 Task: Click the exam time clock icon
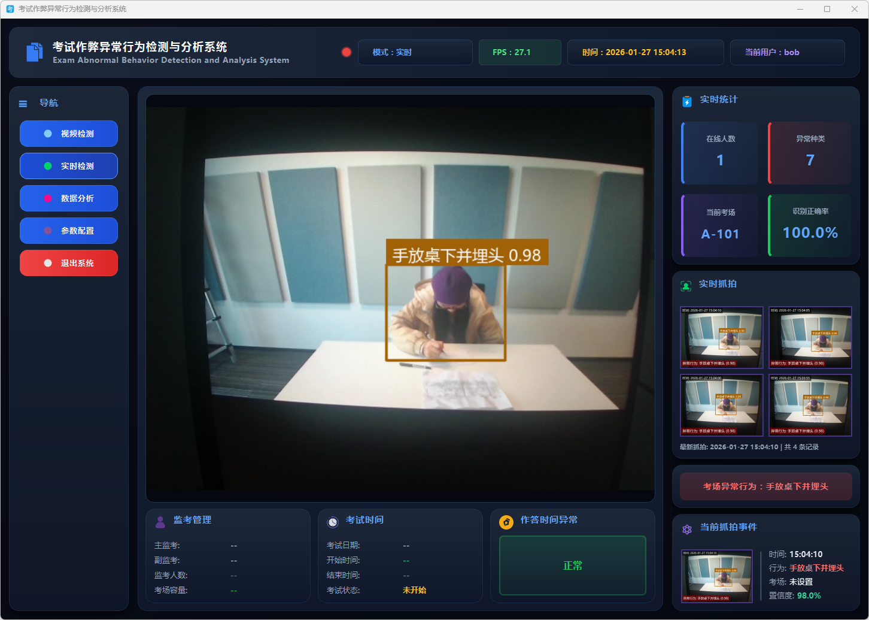(333, 522)
